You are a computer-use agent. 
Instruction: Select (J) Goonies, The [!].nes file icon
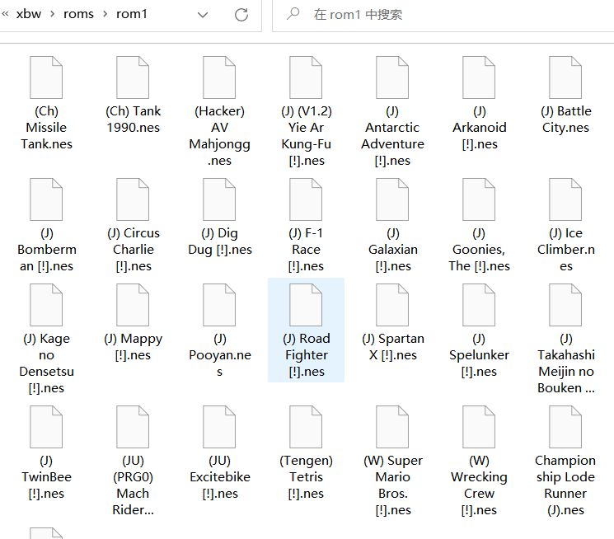(x=479, y=199)
